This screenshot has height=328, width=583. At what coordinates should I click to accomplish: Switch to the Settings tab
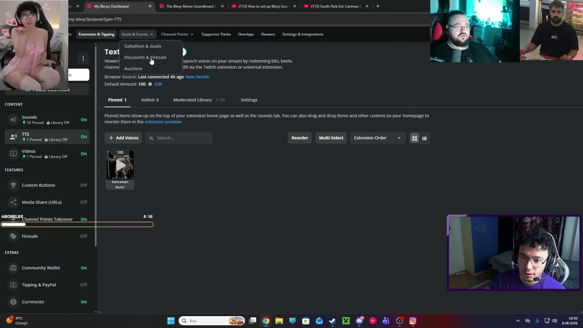(x=249, y=100)
